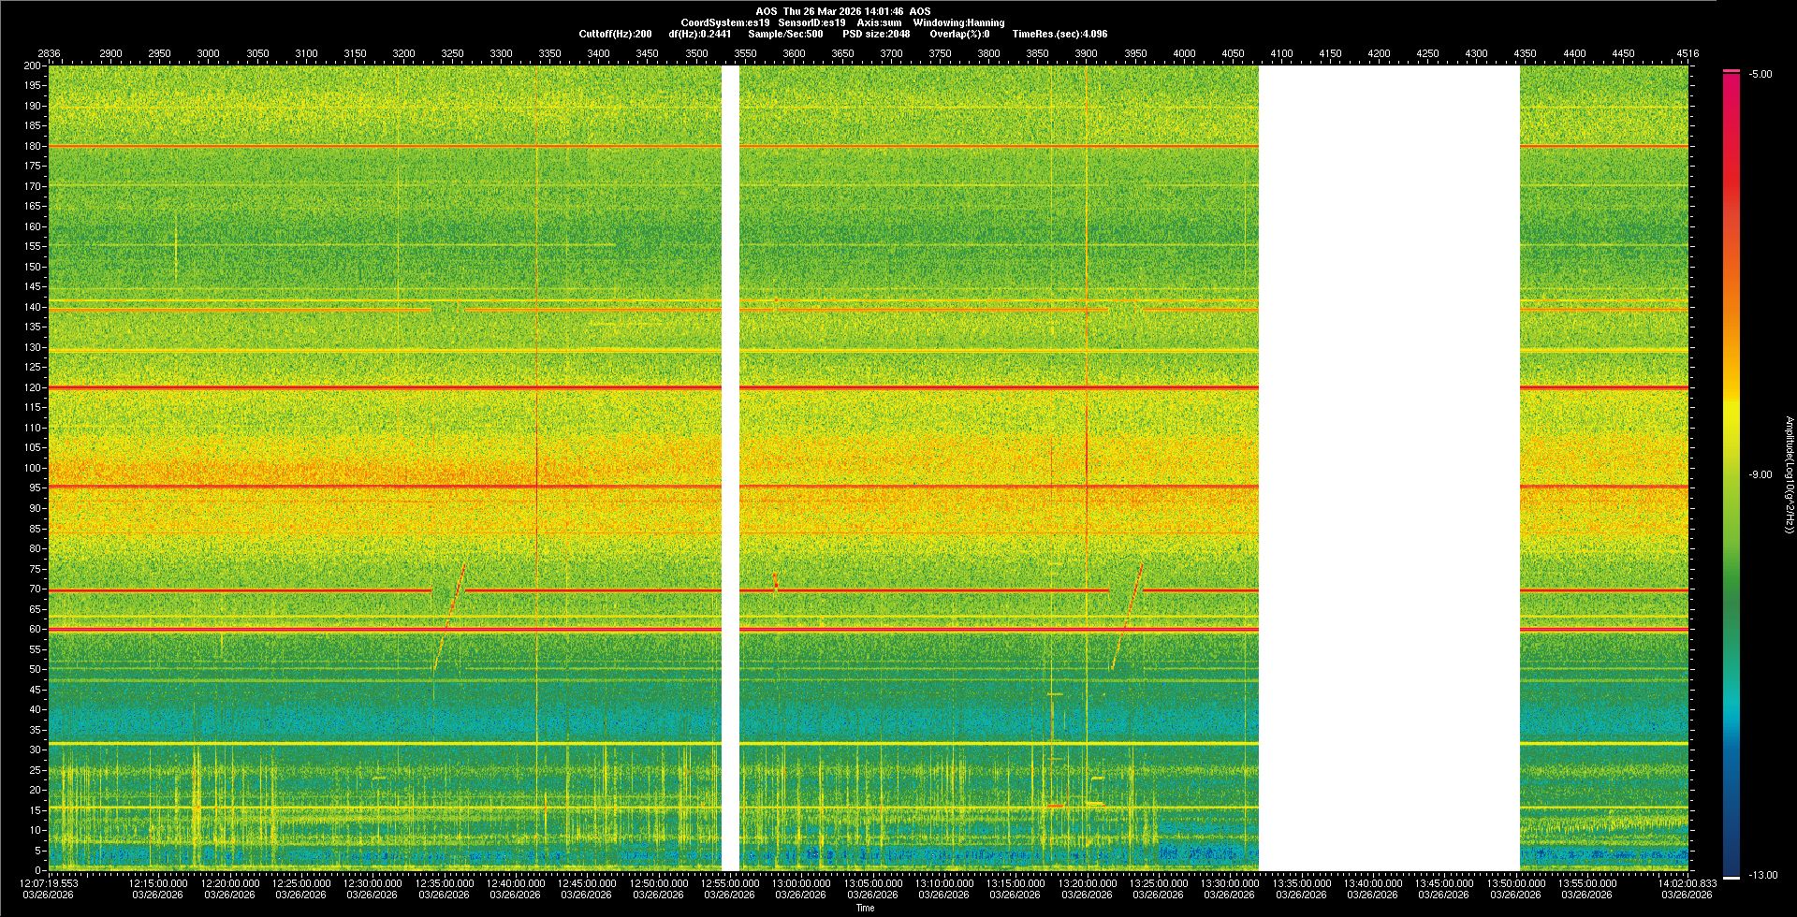Click the 12:35:00.000 time axis label
1797x917 pixels.
pyautogui.click(x=444, y=883)
